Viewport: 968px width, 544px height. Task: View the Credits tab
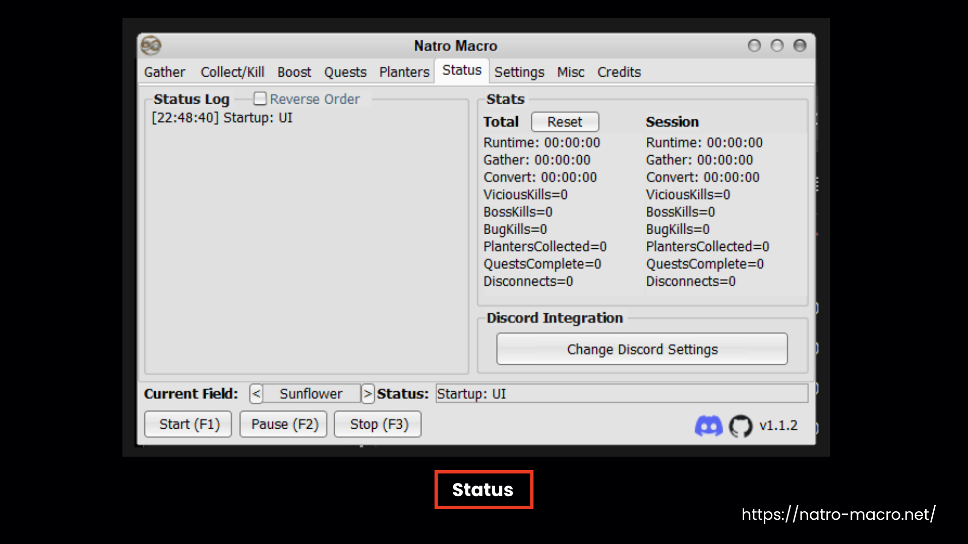(619, 72)
